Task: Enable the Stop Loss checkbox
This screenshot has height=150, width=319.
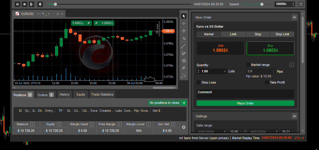Action: pos(199,82)
